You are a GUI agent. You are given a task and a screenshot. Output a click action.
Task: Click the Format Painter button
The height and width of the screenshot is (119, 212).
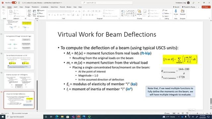pos(19,16)
